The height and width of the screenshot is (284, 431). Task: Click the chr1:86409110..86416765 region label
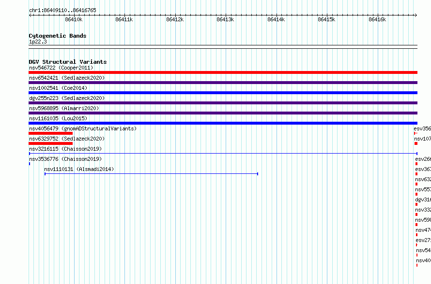point(62,11)
